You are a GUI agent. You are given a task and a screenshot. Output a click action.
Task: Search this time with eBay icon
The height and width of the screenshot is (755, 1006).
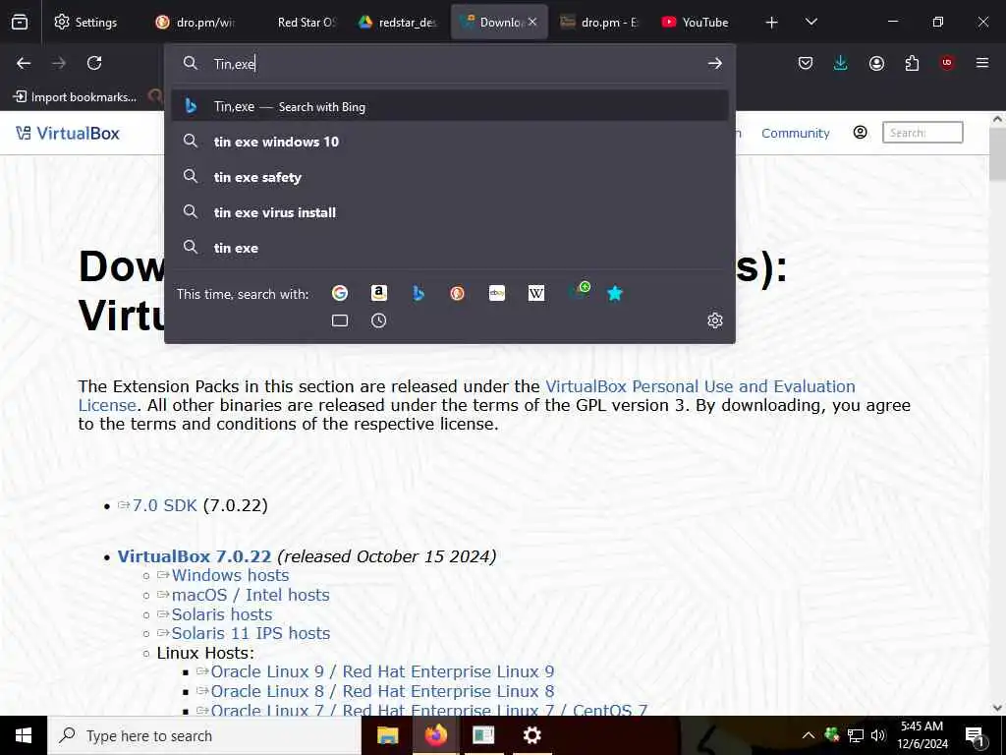point(497,293)
